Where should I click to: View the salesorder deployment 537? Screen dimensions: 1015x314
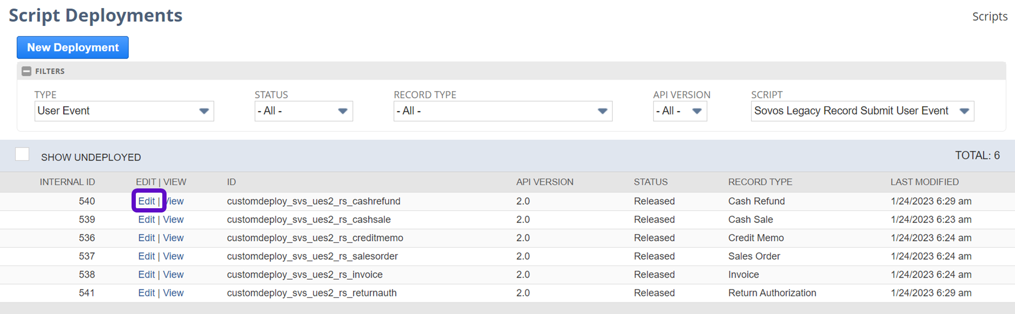173,256
